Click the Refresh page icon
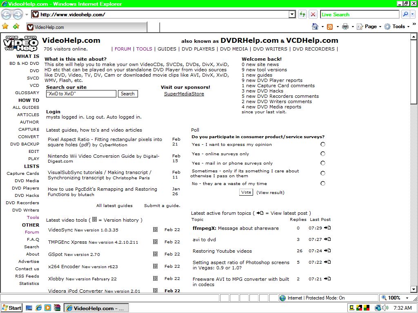The image size is (418, 313). pyautogui.click(x=302, y=14)
